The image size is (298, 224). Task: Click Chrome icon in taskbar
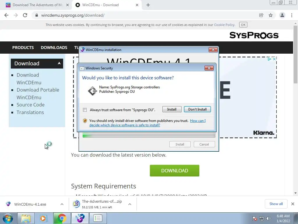coord(62,218)
